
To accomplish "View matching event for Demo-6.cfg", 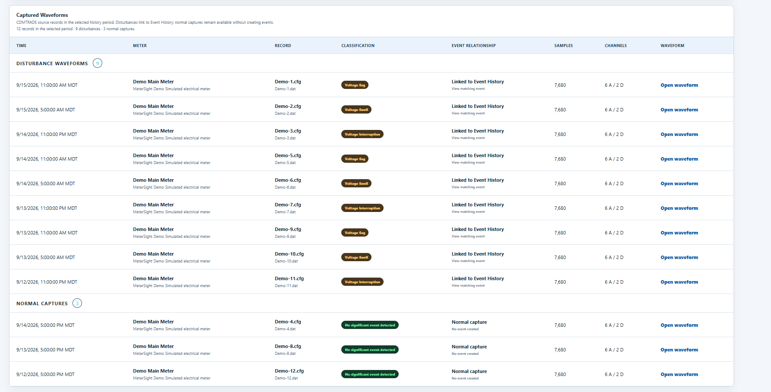I will click(x=468, y=187).
